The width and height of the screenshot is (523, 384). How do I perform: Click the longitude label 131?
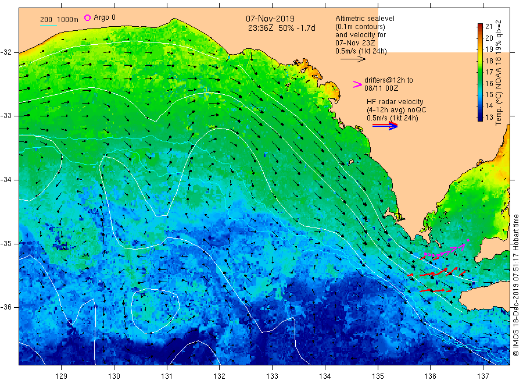pos(167,376)
